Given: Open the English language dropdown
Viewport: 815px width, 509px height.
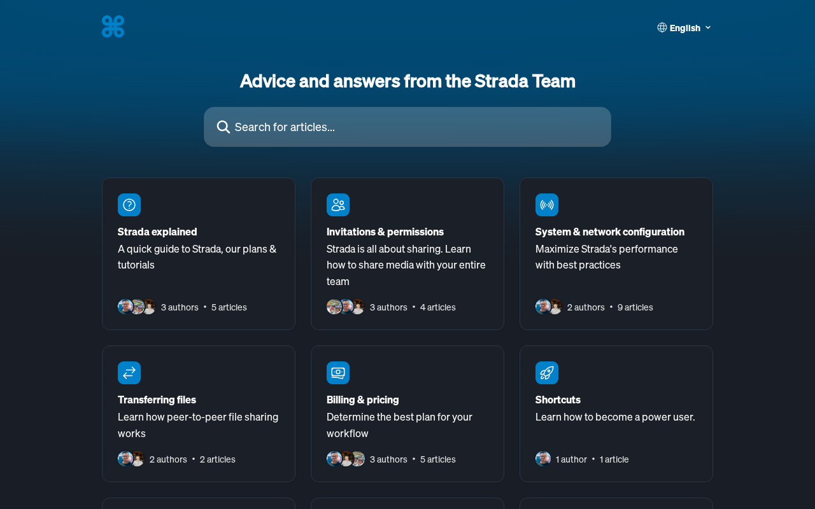Looking at the screenshot, I should tap(684, 27).
